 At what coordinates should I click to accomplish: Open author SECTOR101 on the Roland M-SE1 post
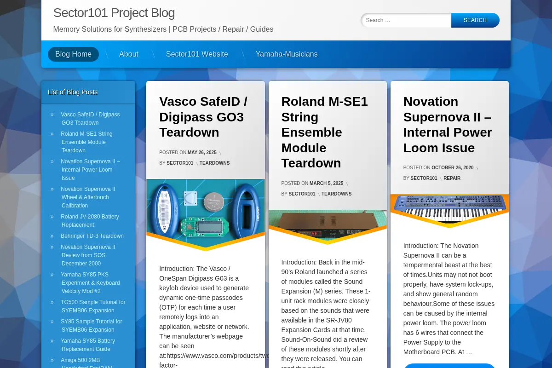pos(302,194)
